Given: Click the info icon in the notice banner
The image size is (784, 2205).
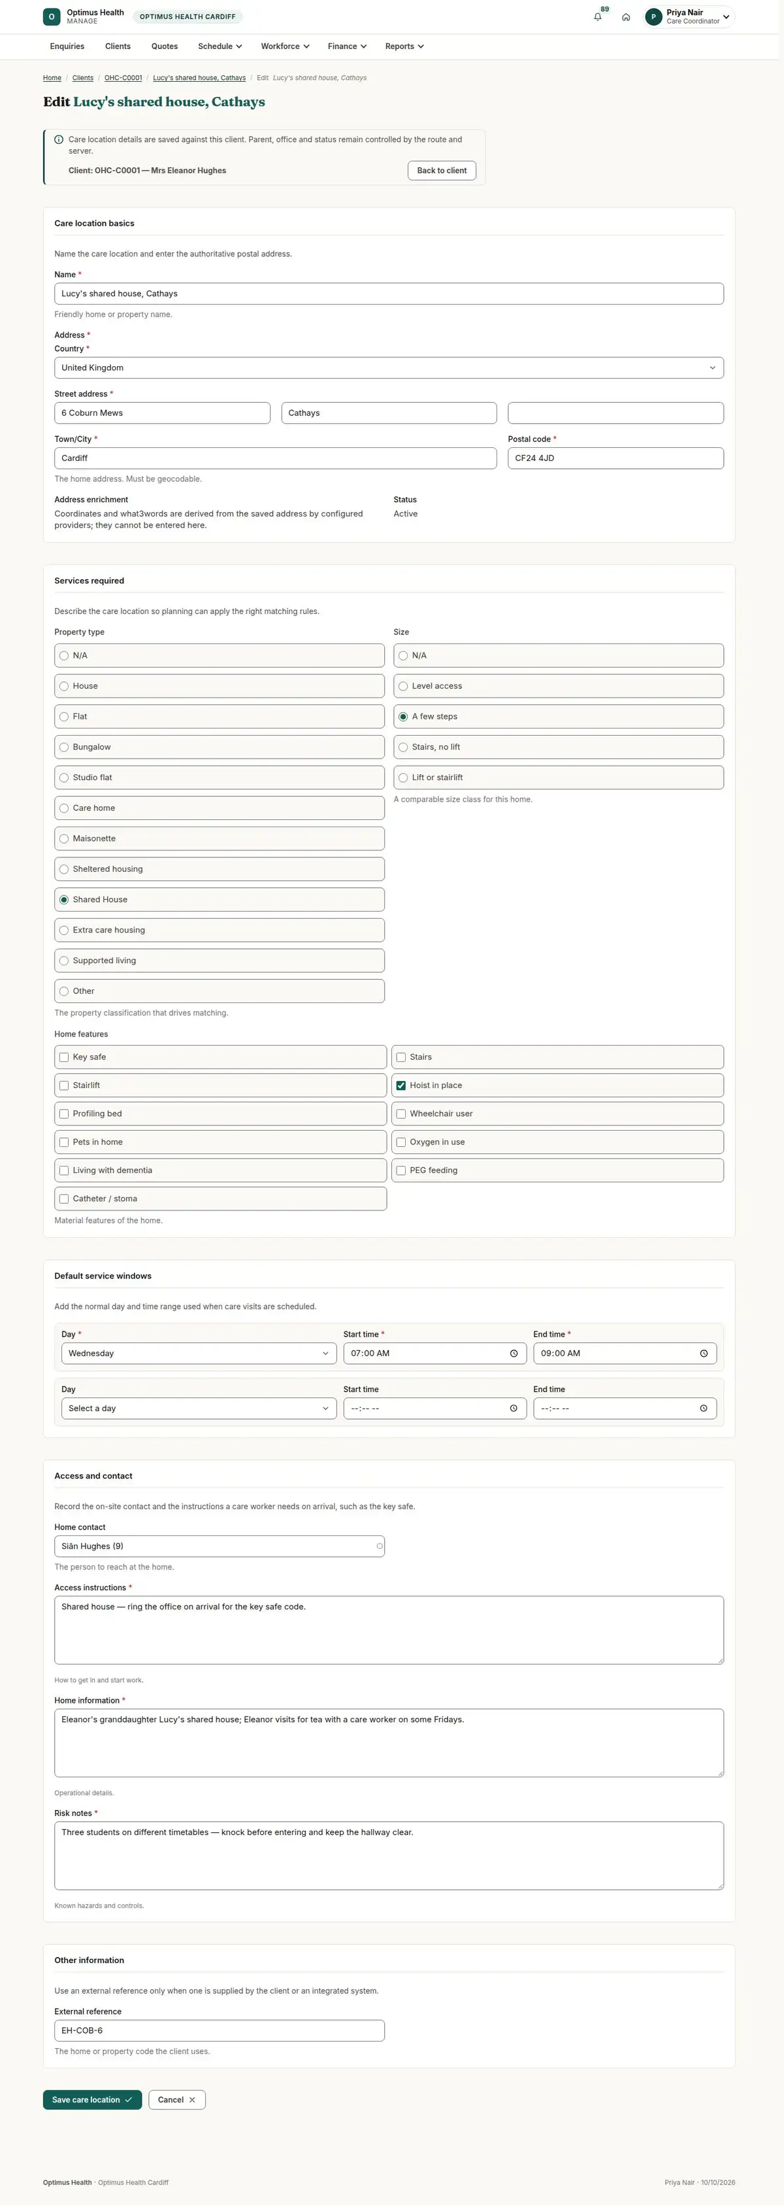Looking at the screenshot, I should (x=59, y=139).
